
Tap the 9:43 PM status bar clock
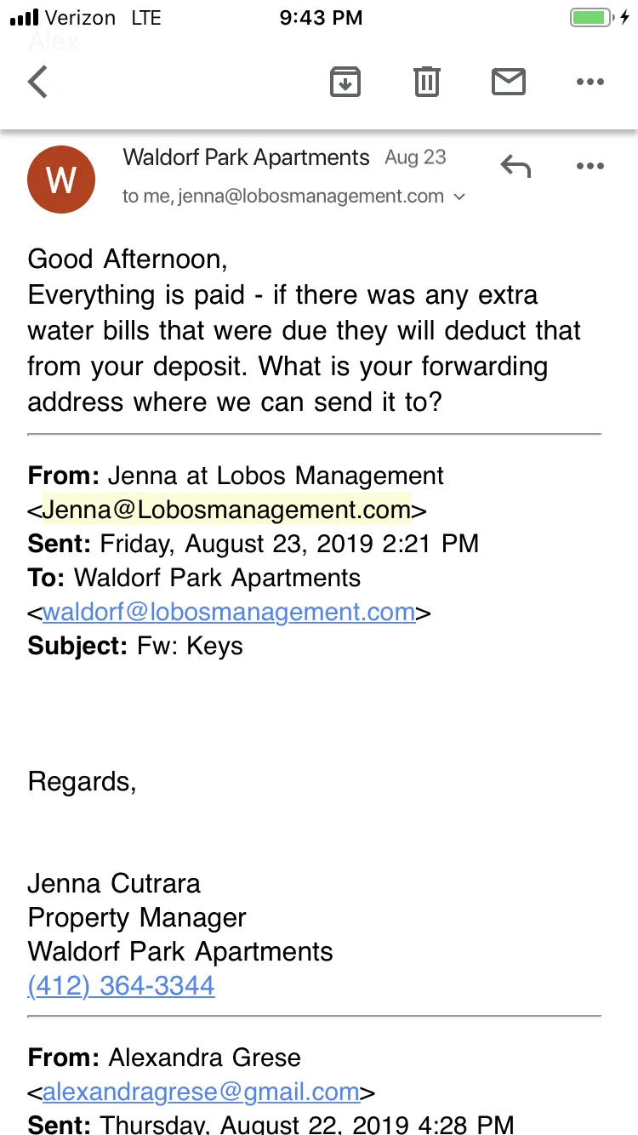[321, 18]
